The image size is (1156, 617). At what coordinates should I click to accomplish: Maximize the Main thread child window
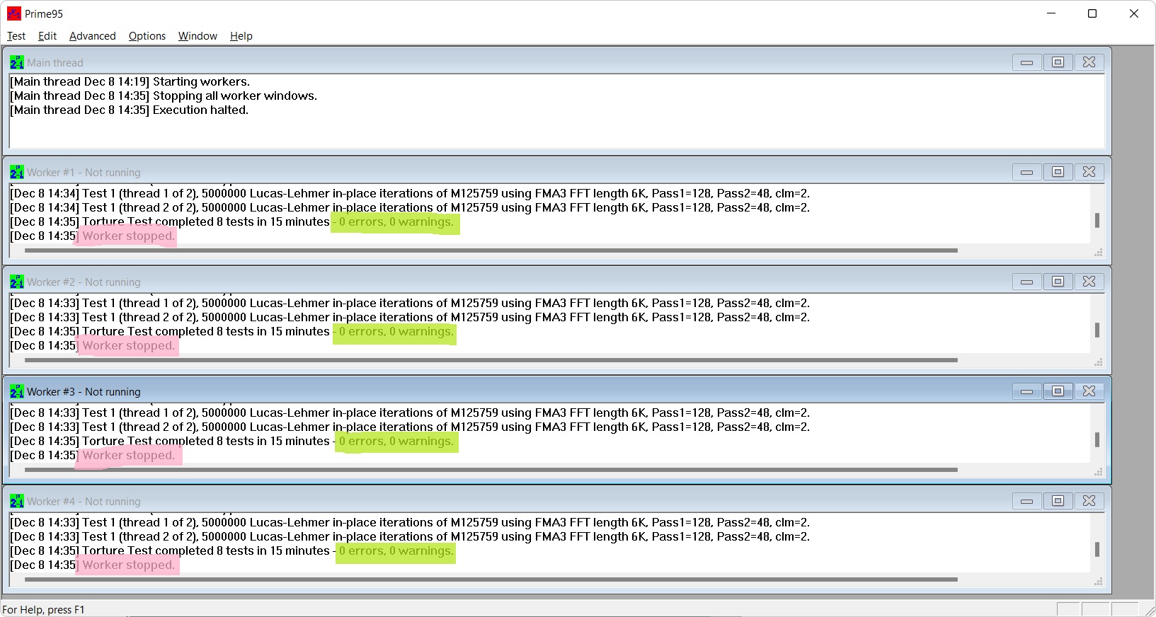click(x=1058, y=62)
